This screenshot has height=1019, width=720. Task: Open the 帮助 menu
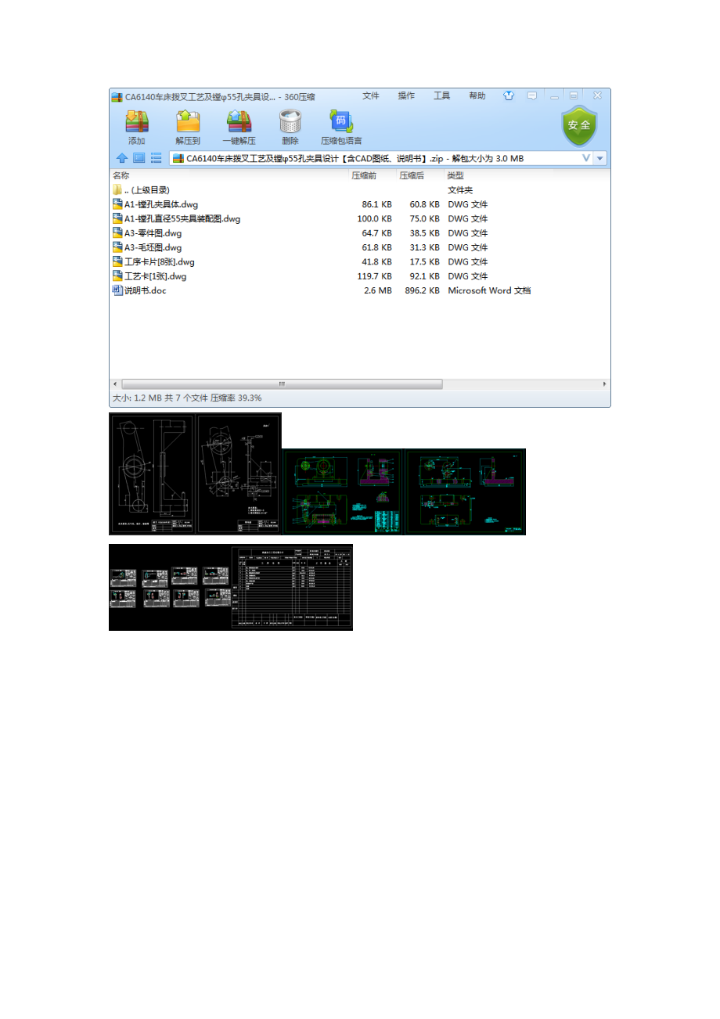click(x=477, y=95)
